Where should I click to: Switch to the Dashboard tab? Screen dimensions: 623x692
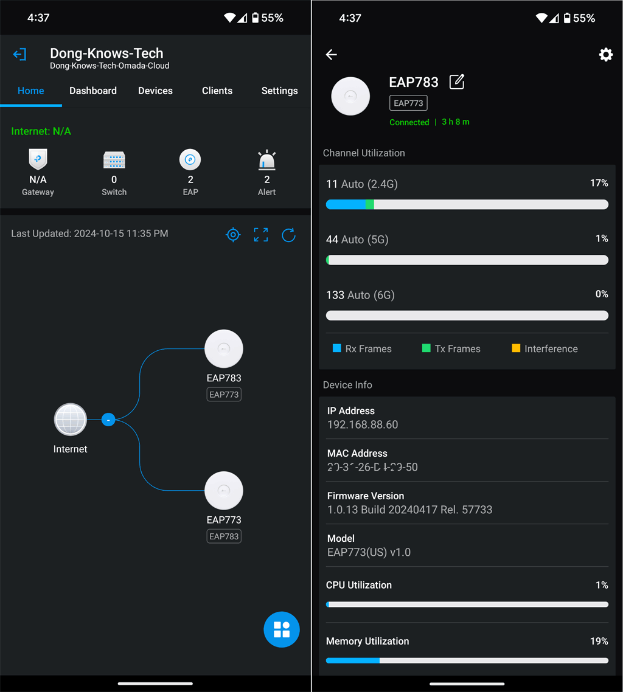[x=93, y=91]
